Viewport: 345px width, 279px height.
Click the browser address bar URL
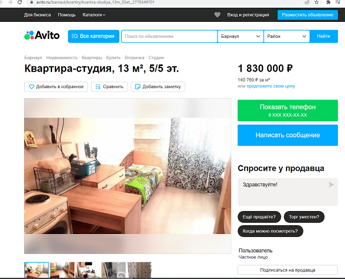click(x=95, y=2)
